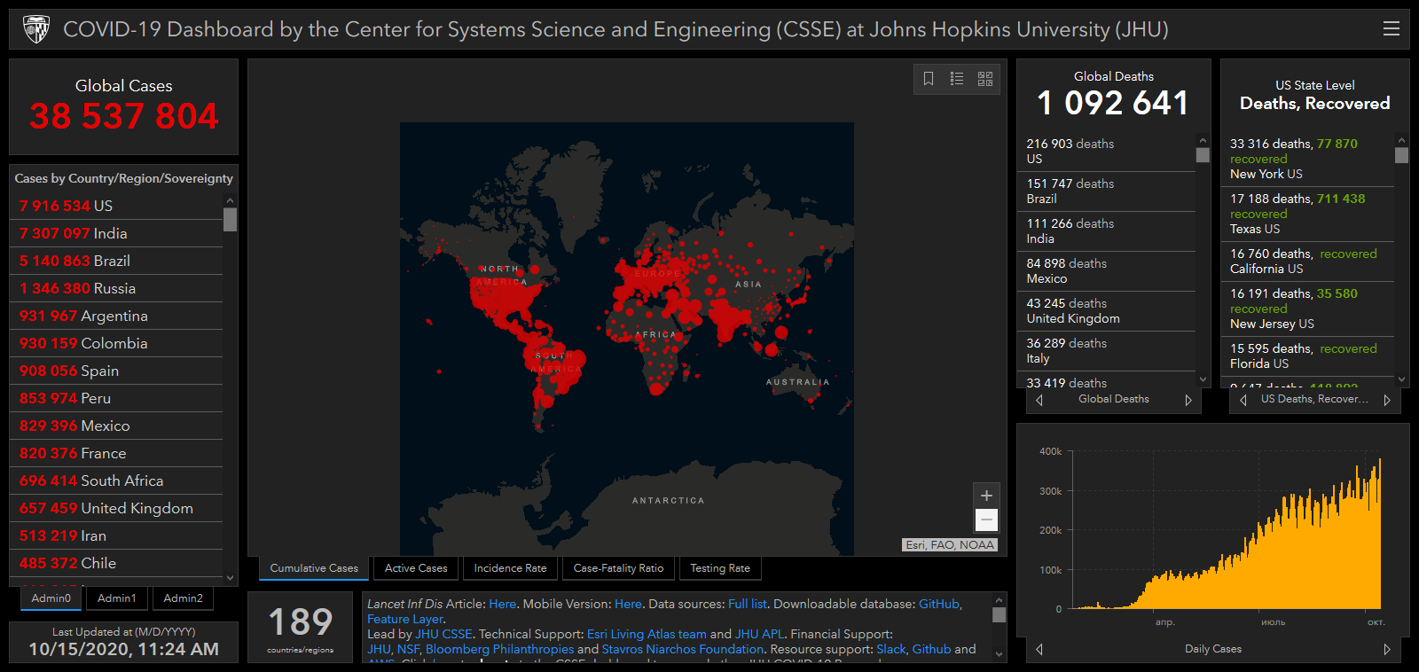Open the Full list data sources link
Image resolution: width=1419 pixels, height=672 pixels.
point(748,604)
